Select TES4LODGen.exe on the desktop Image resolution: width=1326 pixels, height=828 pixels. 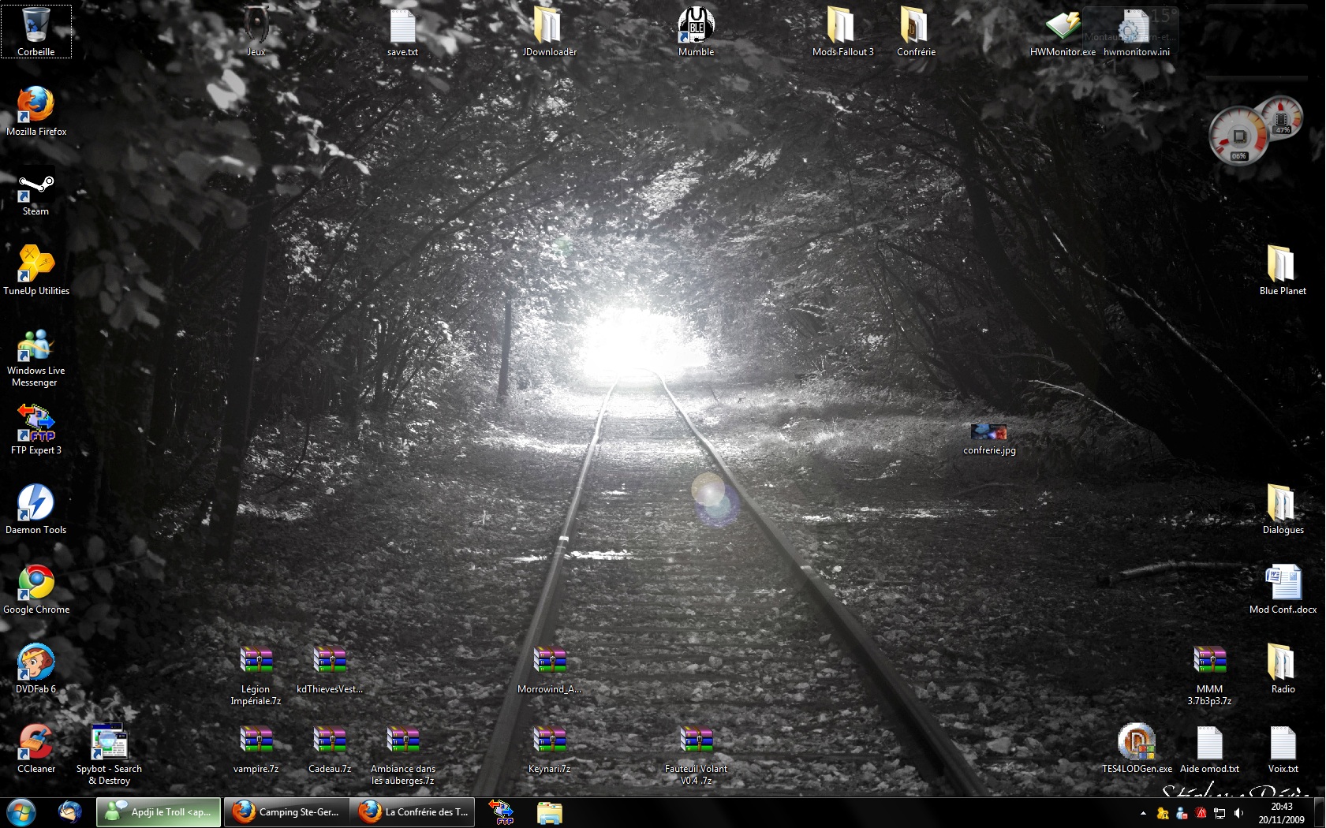coord(1136,748)
